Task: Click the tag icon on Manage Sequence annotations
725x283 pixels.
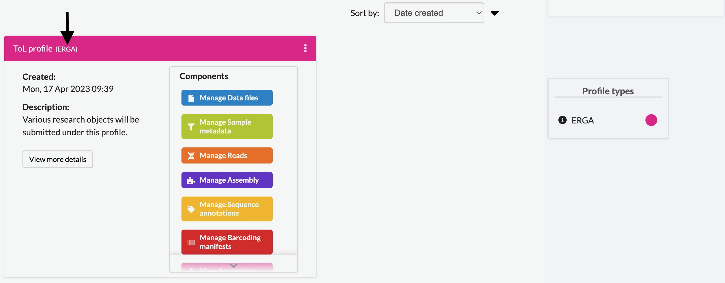Action: pyautogui.click(x=191, y=209)
